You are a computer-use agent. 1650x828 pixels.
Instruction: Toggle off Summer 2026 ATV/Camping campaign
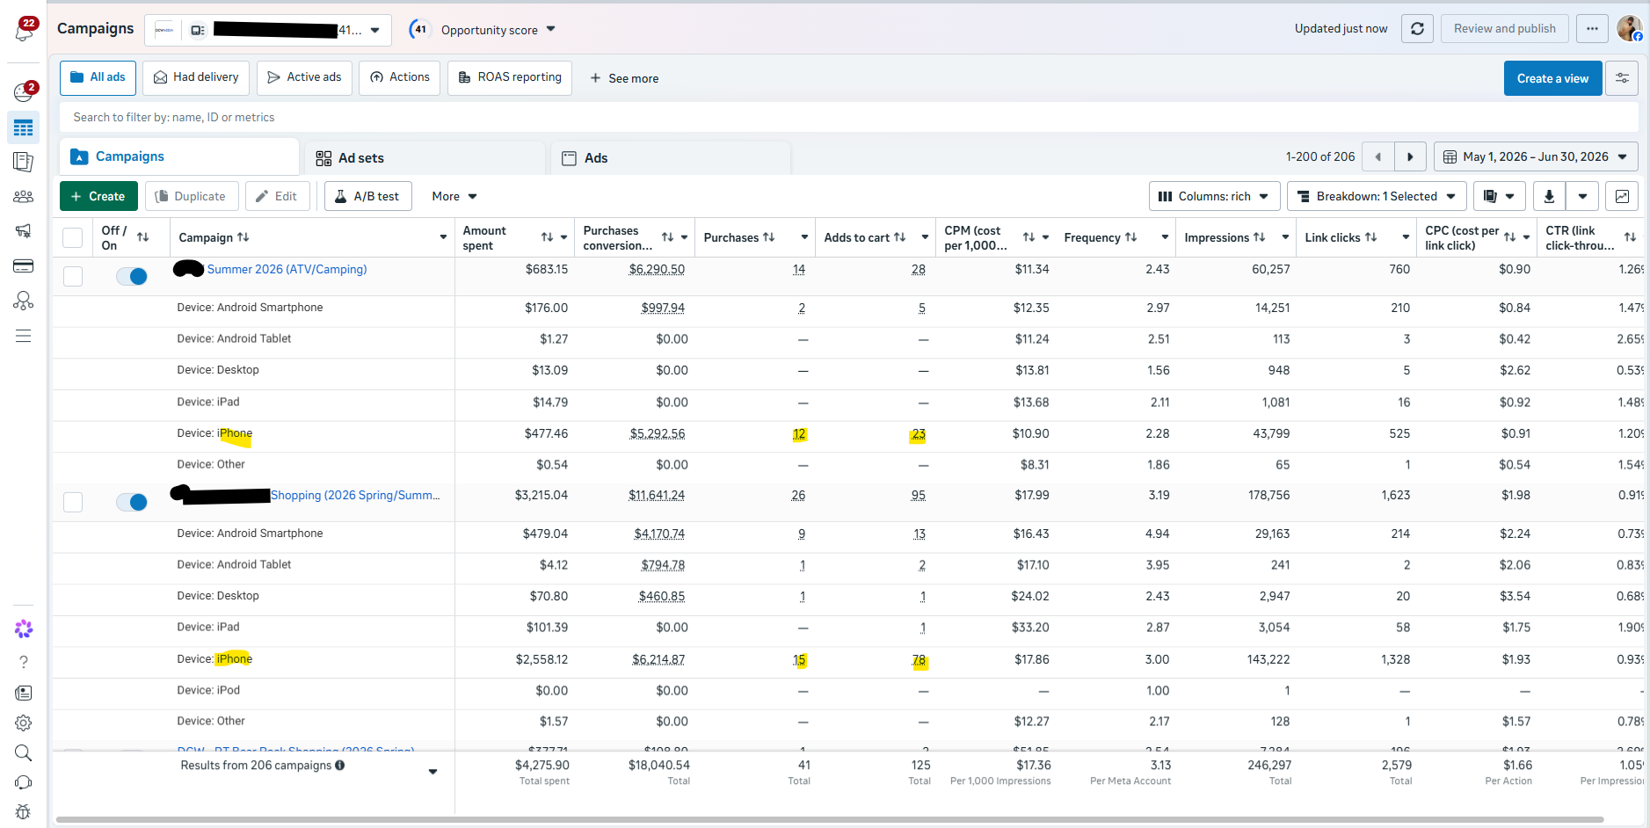coord(132,276)
